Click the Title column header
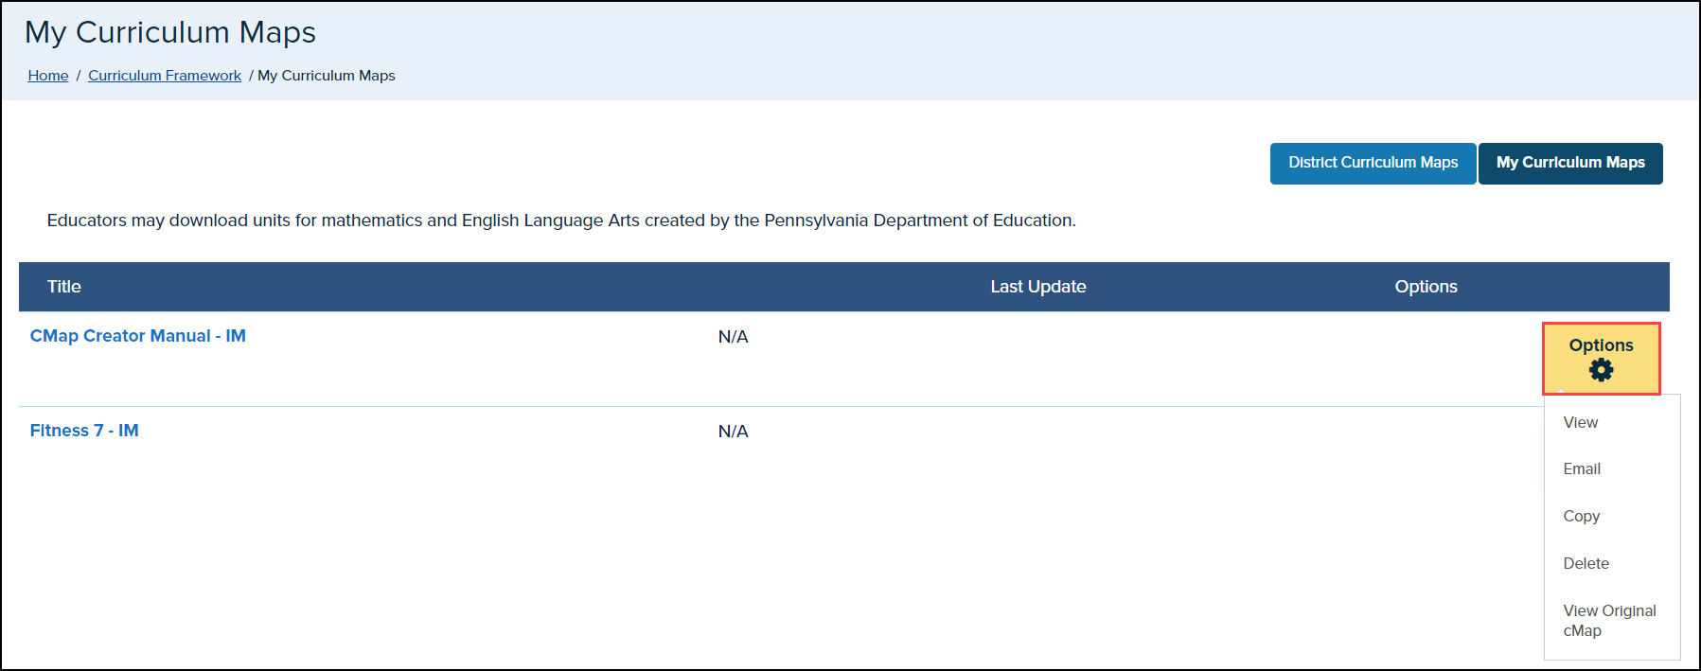Screen dimensions: 1701x671 tap(64, 287)
